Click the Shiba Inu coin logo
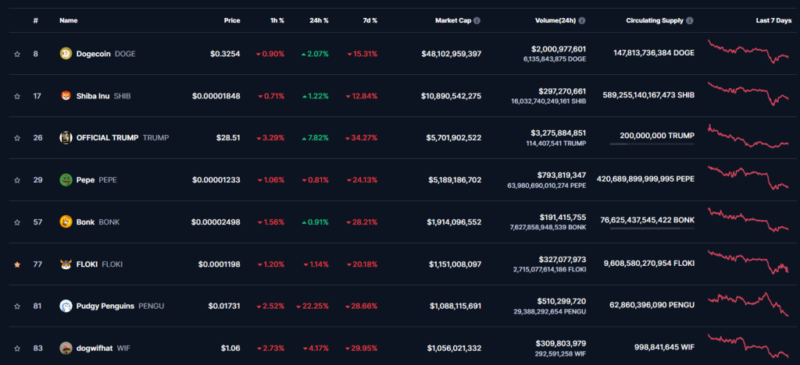Screen dimensions: 800x365 click(66, 96)
